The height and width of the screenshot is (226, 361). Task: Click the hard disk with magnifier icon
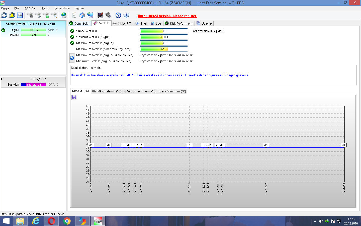pyautogui.click(x=54, y=15)
